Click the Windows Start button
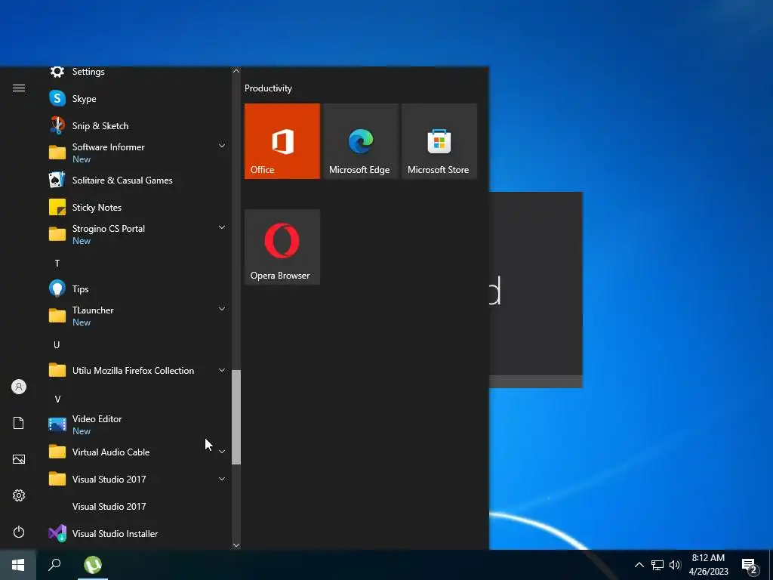Image resolution: width=773 pixels, height=580 pixels. [18, 565]
